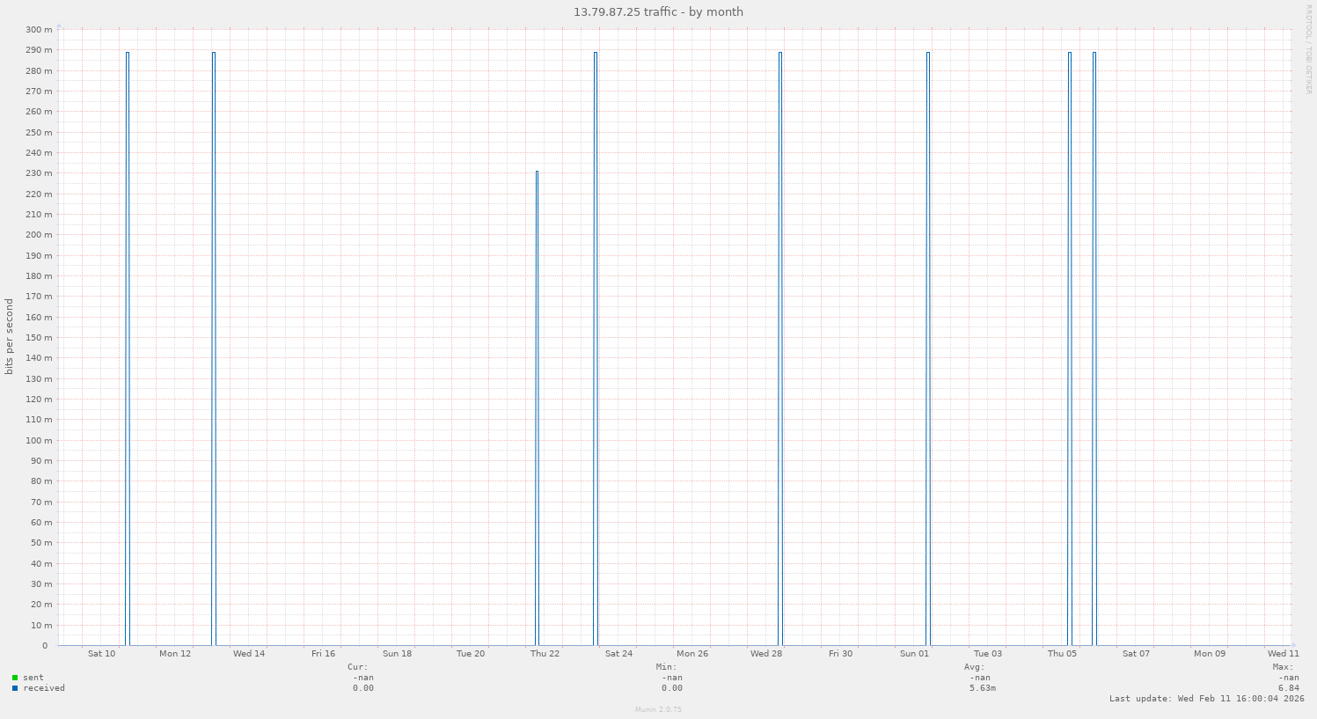Click the 'Munin 2.0.75' version text
The image size is (1317, 719).
pos(658,709)
